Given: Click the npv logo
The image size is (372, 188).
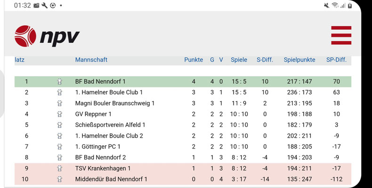Looking at the screenshot, I should (x=47, y=36).
